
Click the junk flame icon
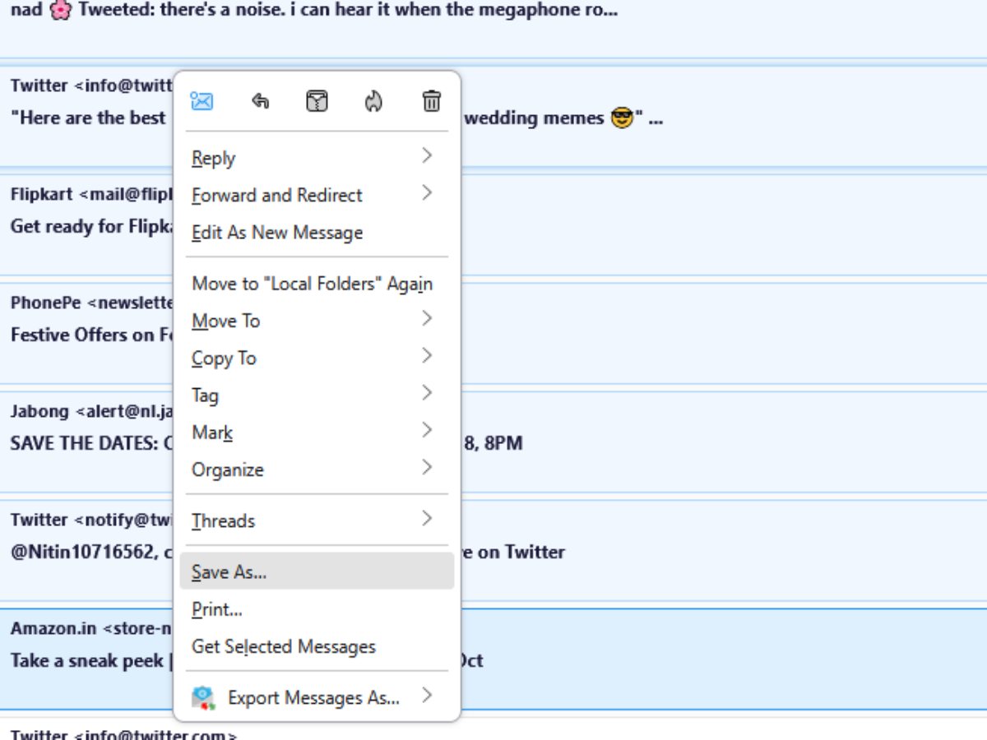(x=374, y=101)
